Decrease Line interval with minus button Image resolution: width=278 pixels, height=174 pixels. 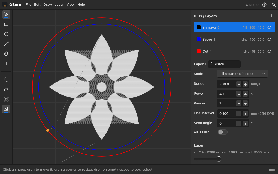[239, 114]
